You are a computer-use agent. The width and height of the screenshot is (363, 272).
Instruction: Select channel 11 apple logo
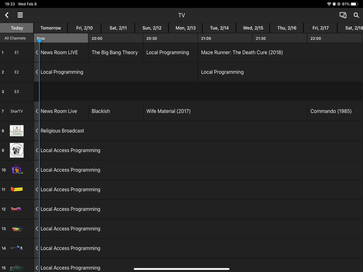pos(16,189)
